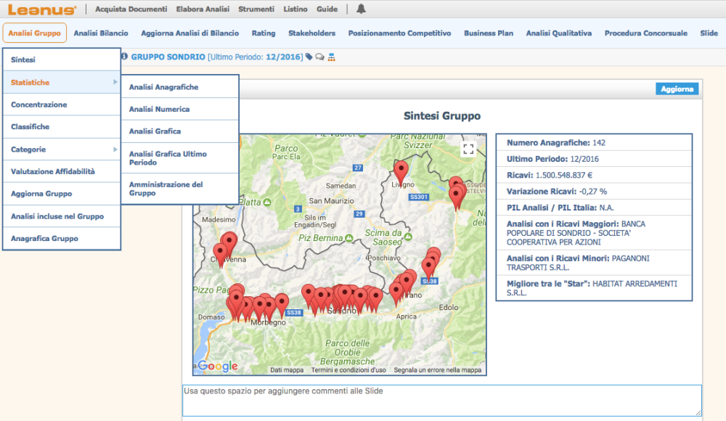Viewport: 726px width, 421px height.
Task: Choose Analisi Numerica submenu item
Action: (x=180, y=110)
